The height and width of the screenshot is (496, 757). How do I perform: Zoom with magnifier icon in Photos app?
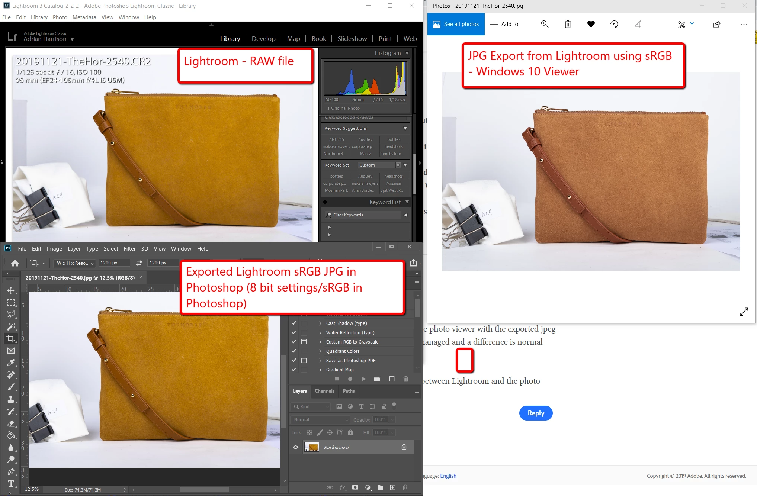click(x=545, y=24)
